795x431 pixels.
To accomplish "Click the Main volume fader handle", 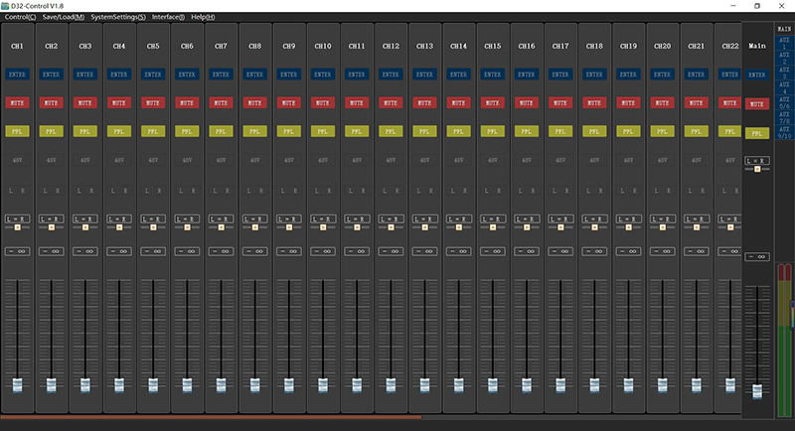I will coord(757,390).
